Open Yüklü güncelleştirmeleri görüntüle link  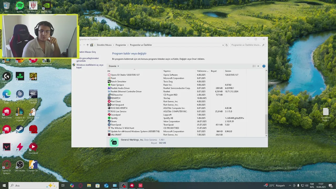[88, 60]
